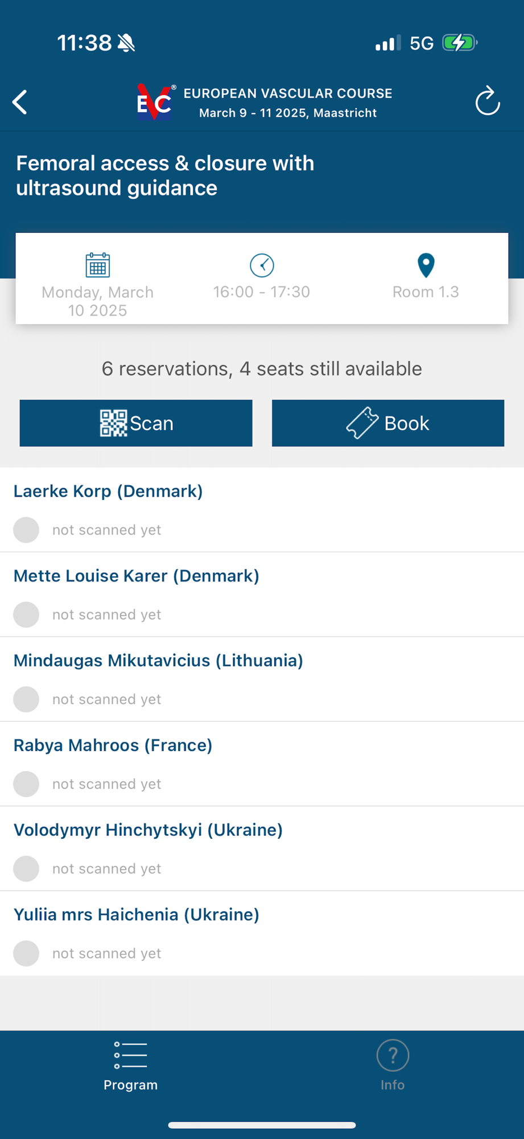
Task: Toggle scan status circle for Yuliia mrs Haichenia
Action: (x=26, y=953)
